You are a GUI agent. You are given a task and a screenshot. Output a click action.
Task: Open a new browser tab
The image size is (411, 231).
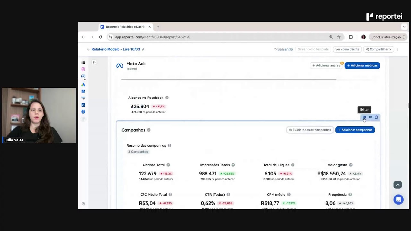158,27
